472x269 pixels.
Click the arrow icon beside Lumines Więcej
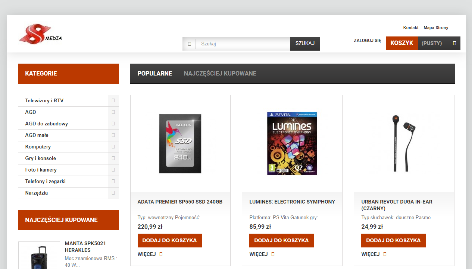[273, 254]
